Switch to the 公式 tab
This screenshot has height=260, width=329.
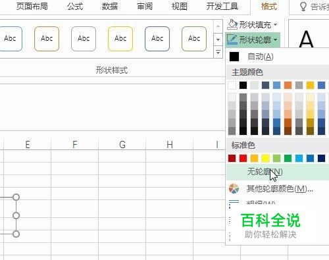(75, 7)
